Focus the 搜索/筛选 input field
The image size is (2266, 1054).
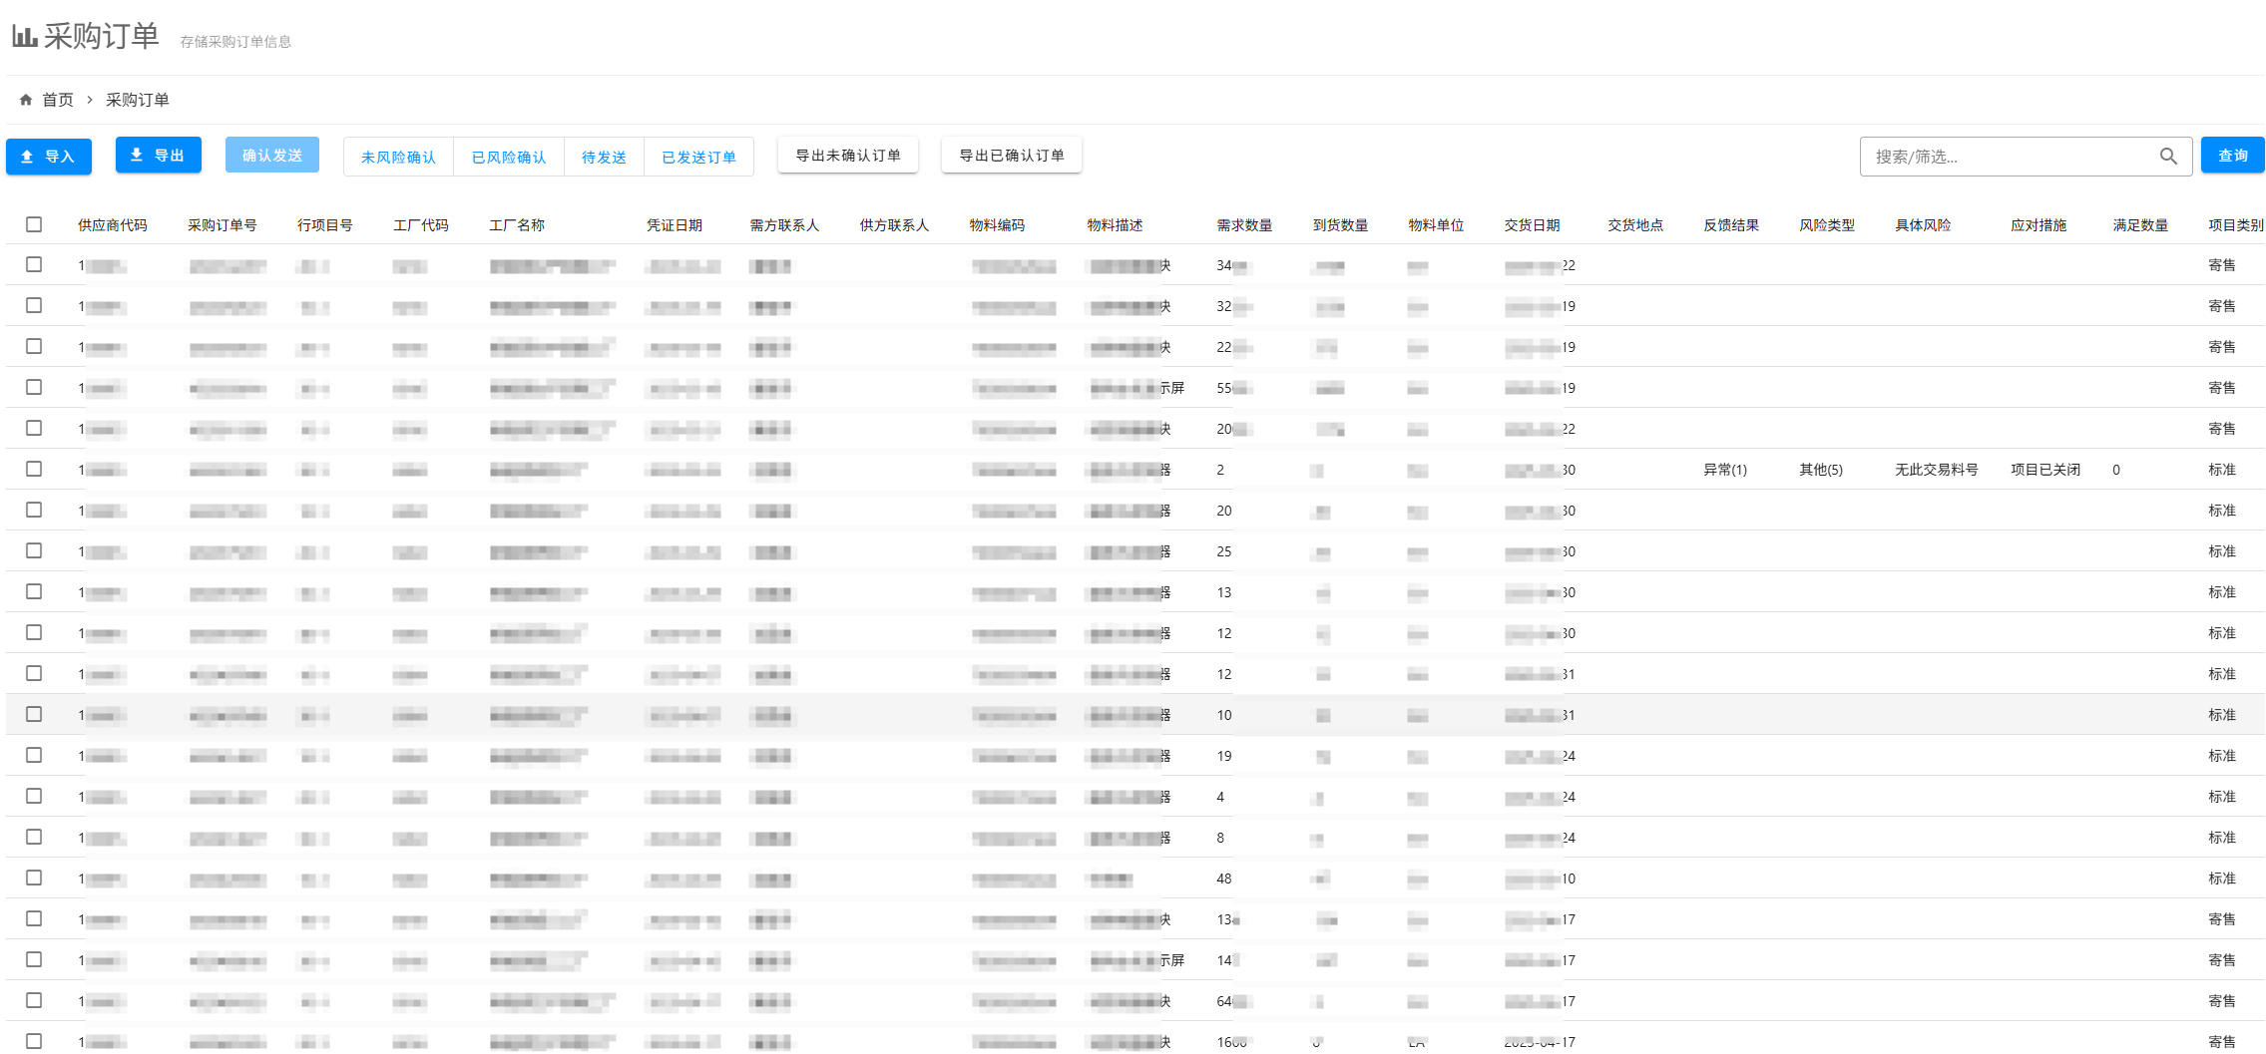click(2006, 157)
